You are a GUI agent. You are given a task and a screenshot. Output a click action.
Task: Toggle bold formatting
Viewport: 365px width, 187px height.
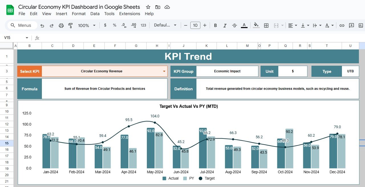click(x=216, y=25)
